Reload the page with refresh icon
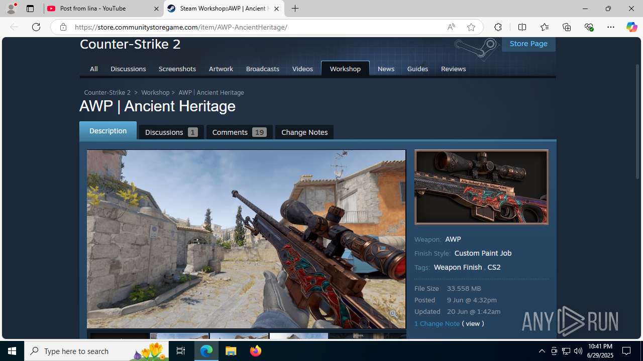This screenshot has width=643, height=361. tap(36, 27)
